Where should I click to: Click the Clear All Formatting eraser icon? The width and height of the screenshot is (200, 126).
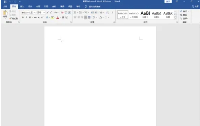(x=62, y=12)
